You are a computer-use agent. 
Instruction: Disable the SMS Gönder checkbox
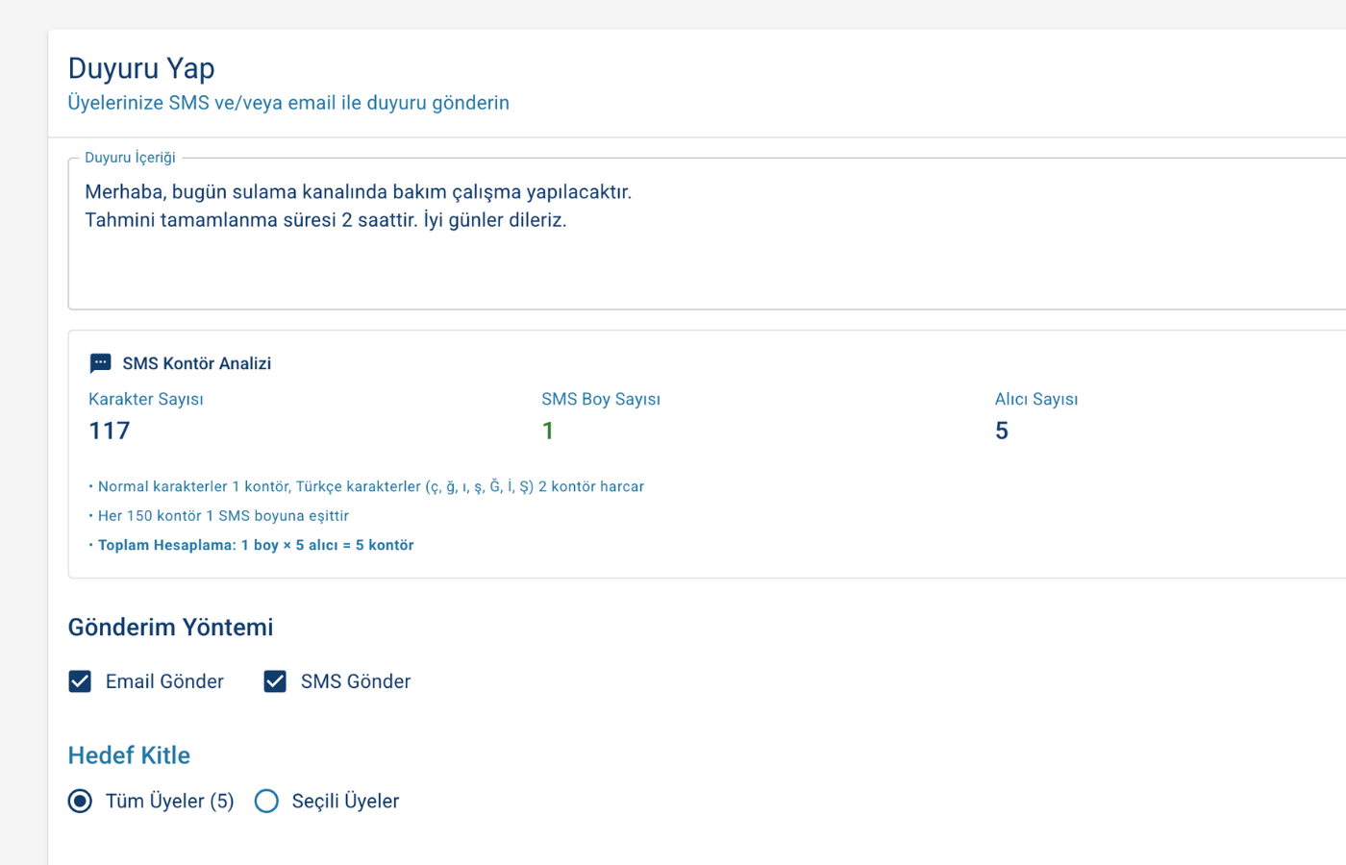click(275, 681)
